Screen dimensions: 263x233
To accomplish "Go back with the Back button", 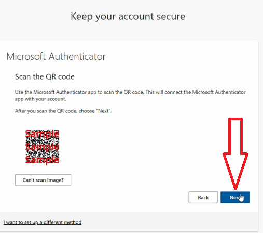I will pyautogui.click(x=203, y=197).
